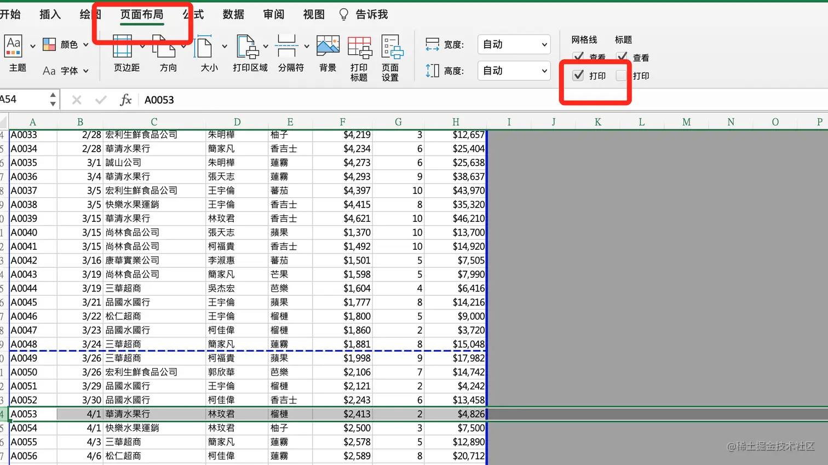Open the 打印区域 print area menu
828x465 pixels.
pos(250,54)
